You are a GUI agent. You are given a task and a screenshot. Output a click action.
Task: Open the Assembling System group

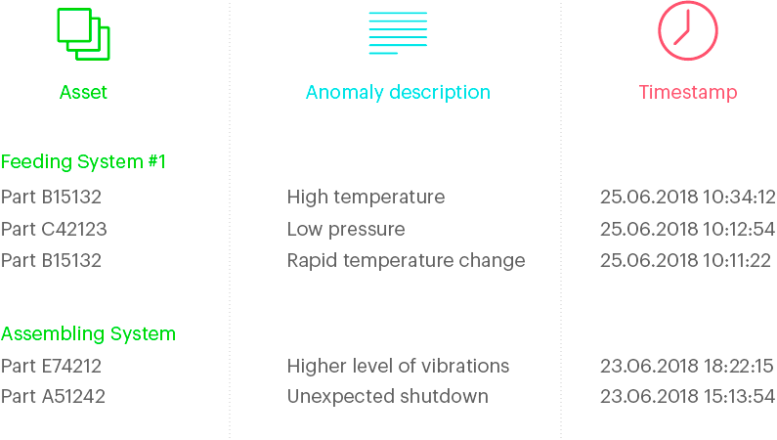[88, 333]
